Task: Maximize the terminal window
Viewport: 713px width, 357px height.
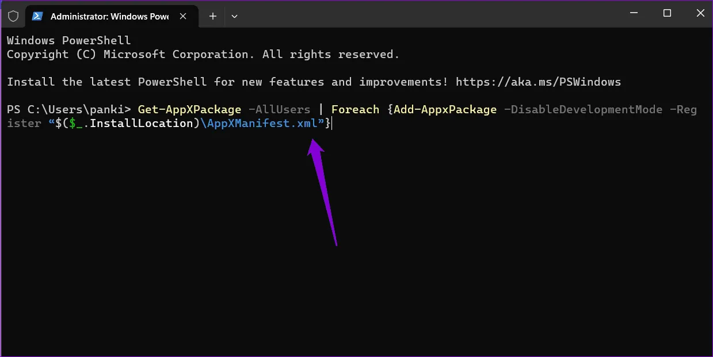Action: tap(667, 14)
